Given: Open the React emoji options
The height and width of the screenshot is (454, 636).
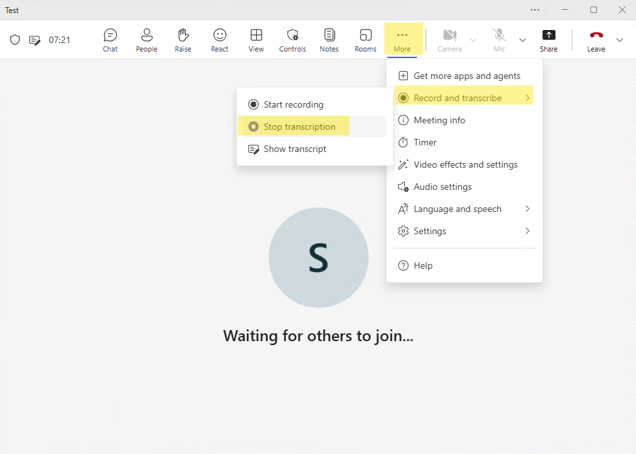Looking at the screenshot, I should [220, 40].
